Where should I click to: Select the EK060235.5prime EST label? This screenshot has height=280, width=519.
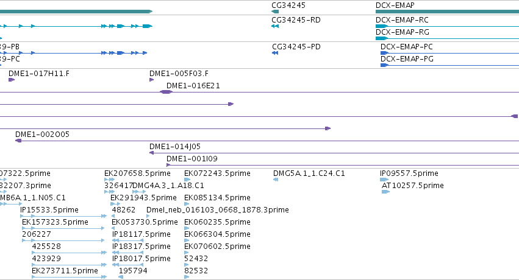tap(217, 222)
